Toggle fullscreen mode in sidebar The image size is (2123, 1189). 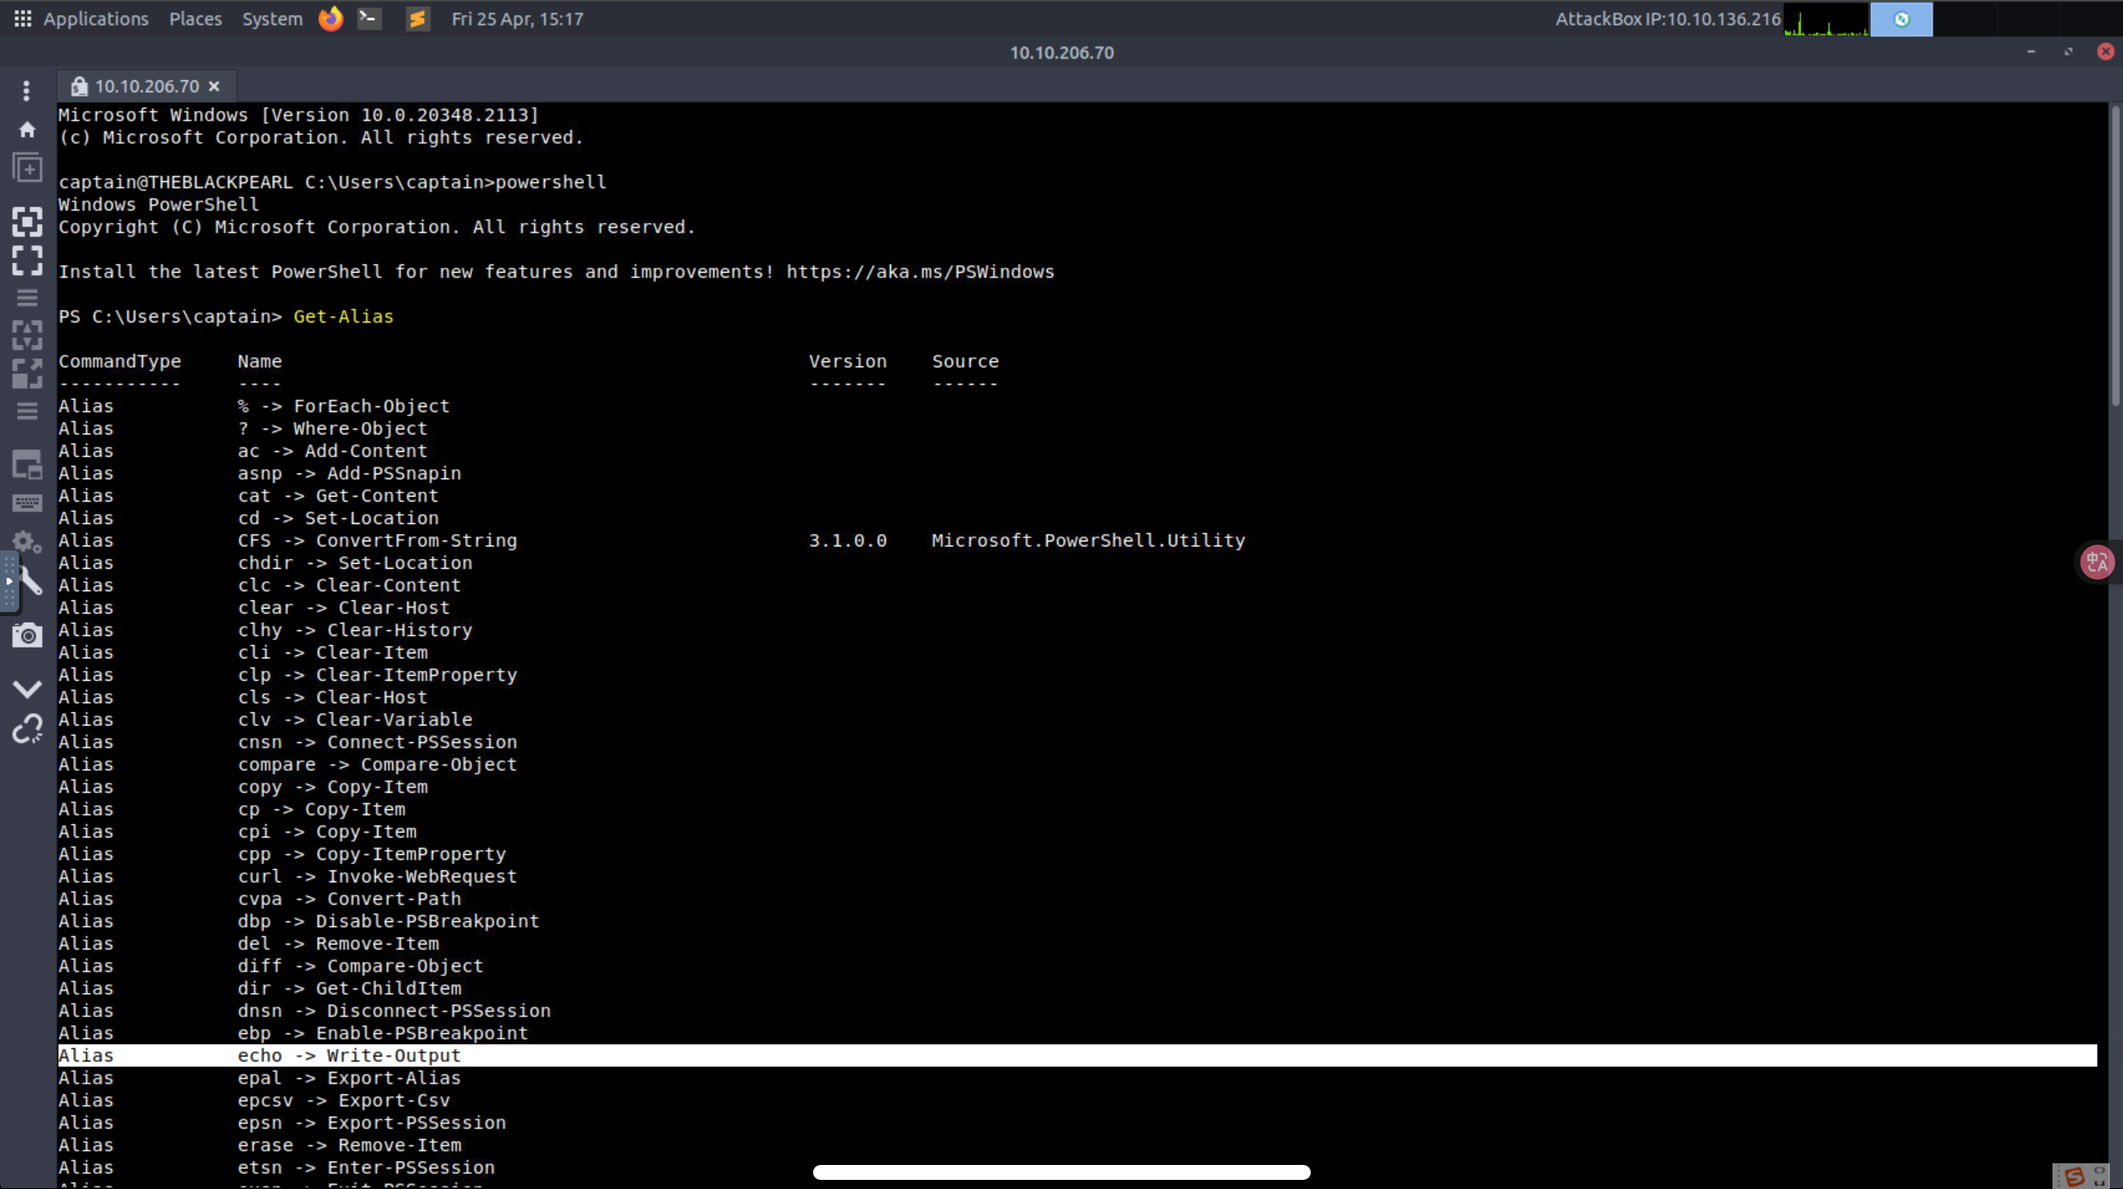(x=27, y=260)
